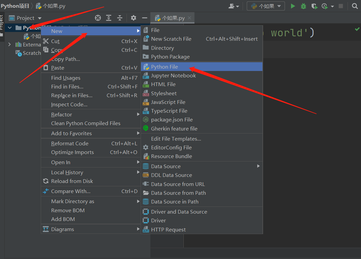Open Project panel settings gear
361x259 pixels.
pyautogui.click(x=134, y=18)
